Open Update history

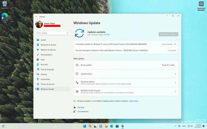[x=126, y=74]
